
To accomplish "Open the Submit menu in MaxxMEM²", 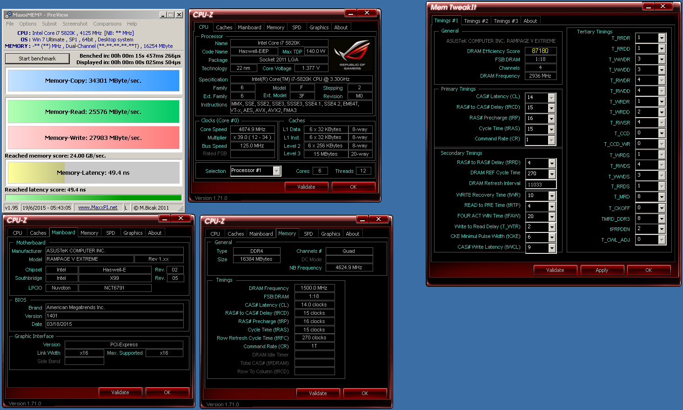I will click(49, 24).
